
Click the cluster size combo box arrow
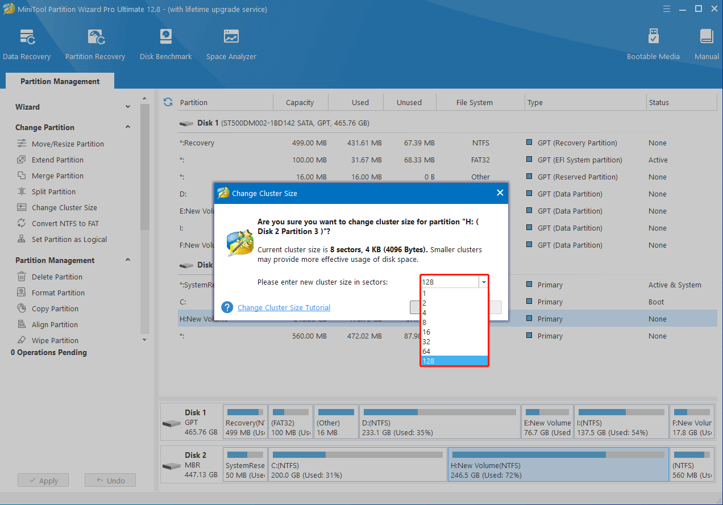(483, 282)
